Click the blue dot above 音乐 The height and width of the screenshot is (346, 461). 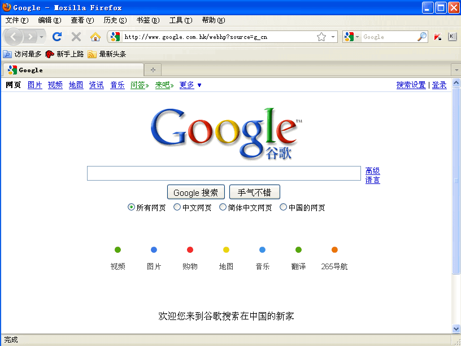262,249
